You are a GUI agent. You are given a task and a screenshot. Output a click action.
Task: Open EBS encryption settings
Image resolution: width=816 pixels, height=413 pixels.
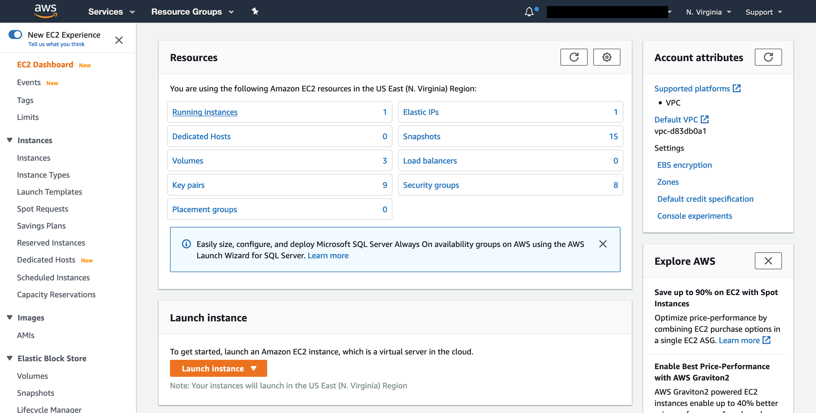[x=684, y=165]
